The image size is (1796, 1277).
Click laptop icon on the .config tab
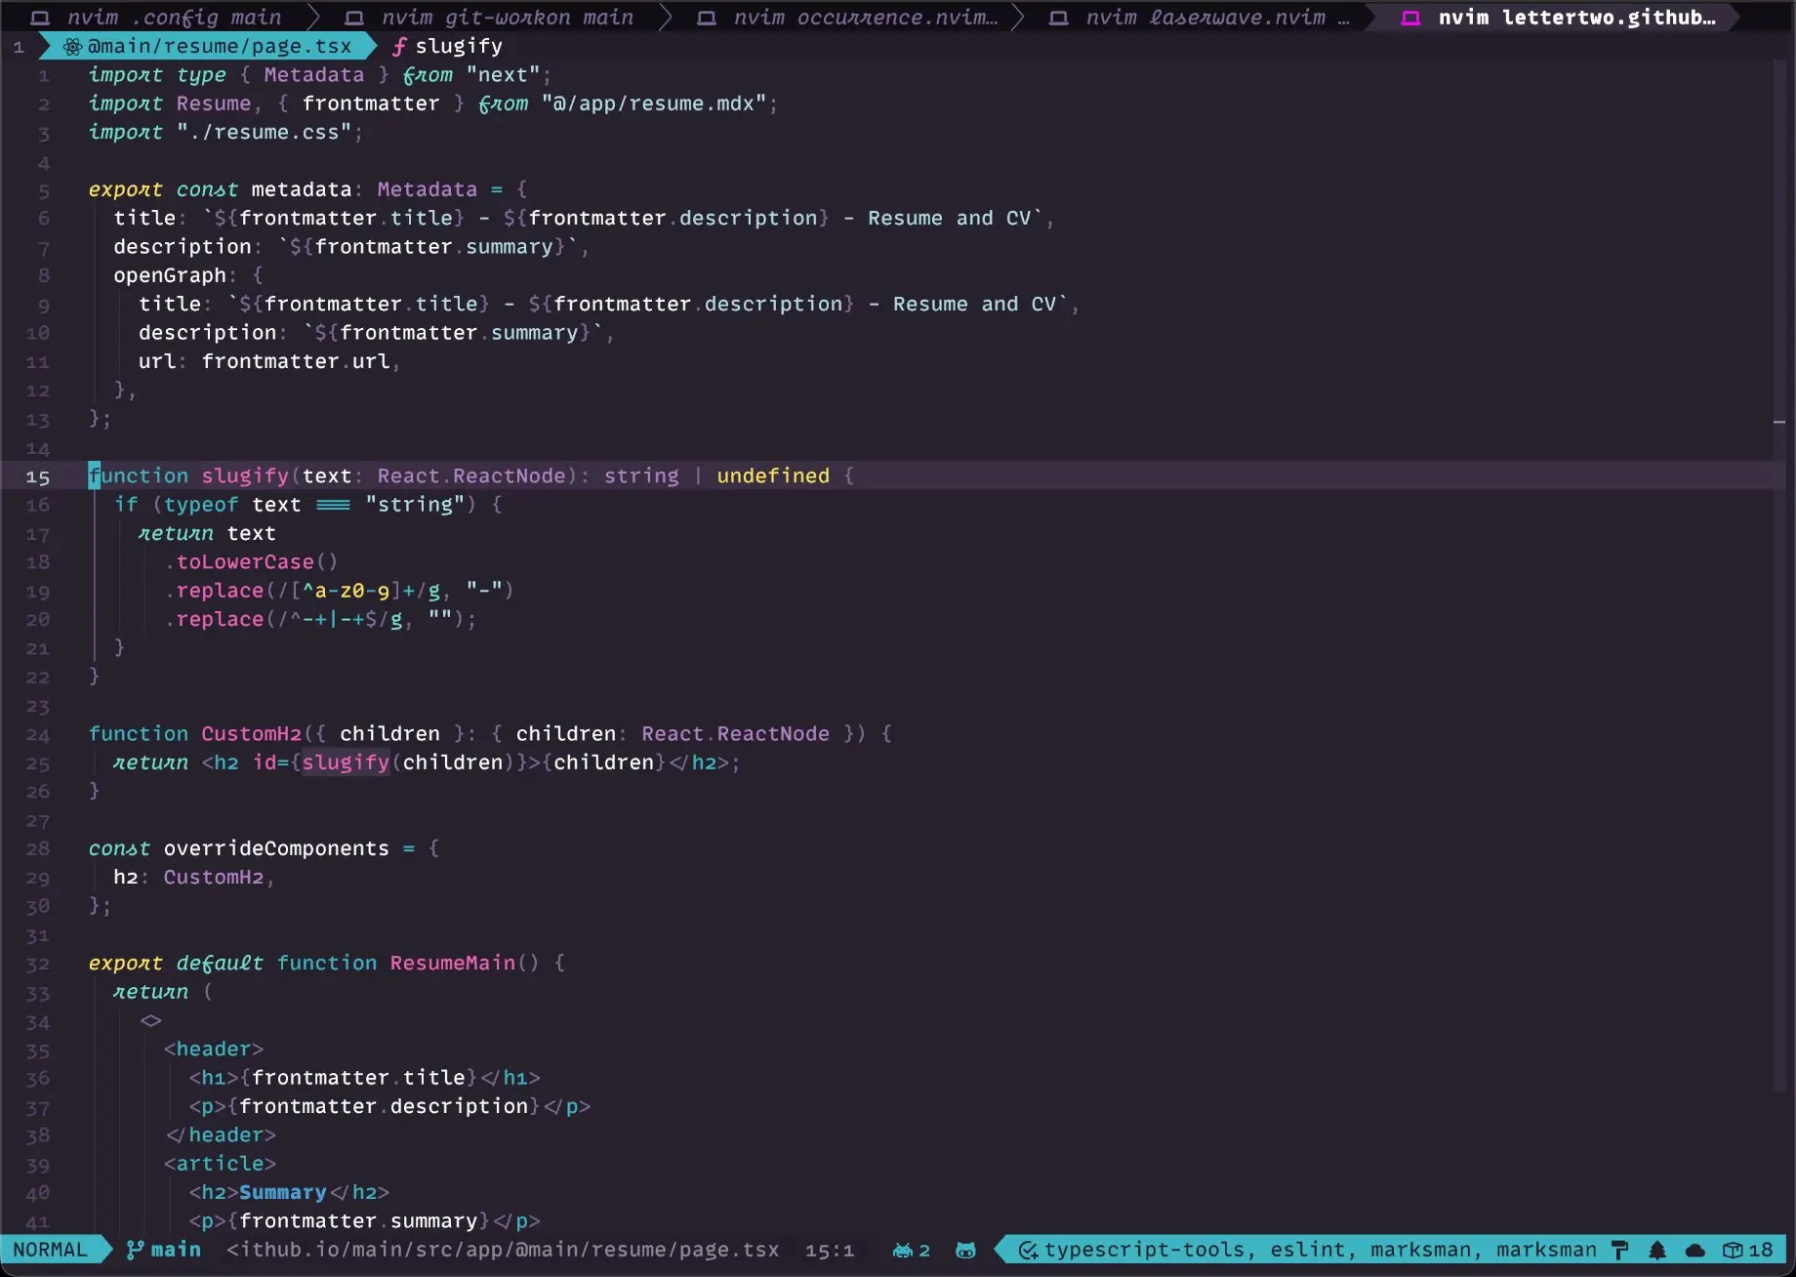point(40,18)
